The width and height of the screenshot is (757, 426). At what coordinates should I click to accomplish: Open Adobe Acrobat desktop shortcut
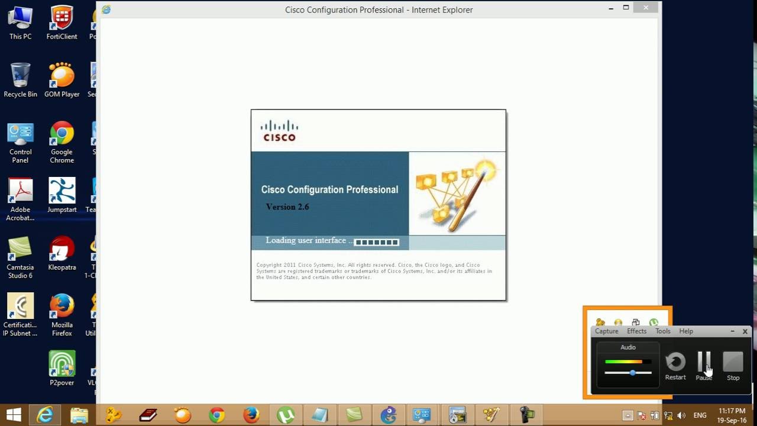pos(20,199)
